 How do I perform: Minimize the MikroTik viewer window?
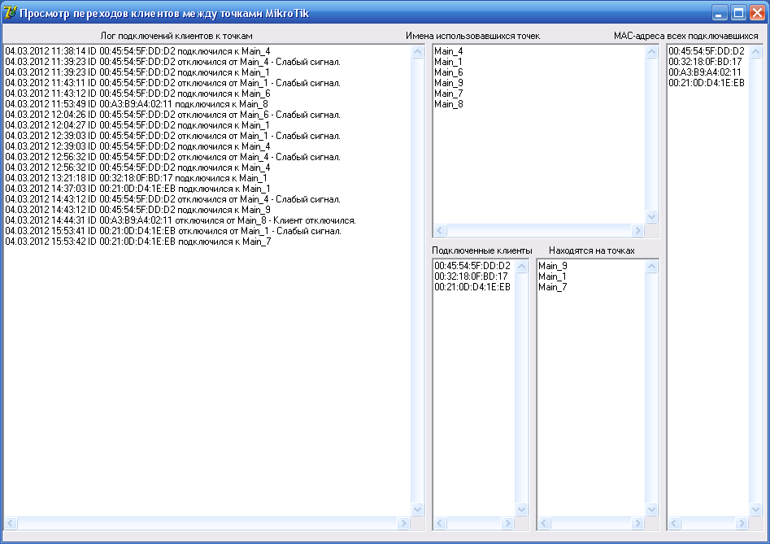coord(720,13)
